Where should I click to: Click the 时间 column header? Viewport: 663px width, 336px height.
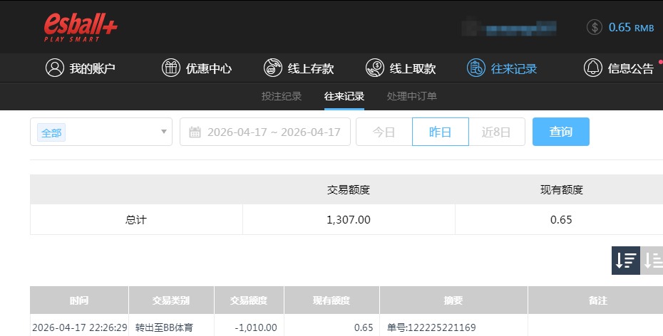click(x=79, y=300)
